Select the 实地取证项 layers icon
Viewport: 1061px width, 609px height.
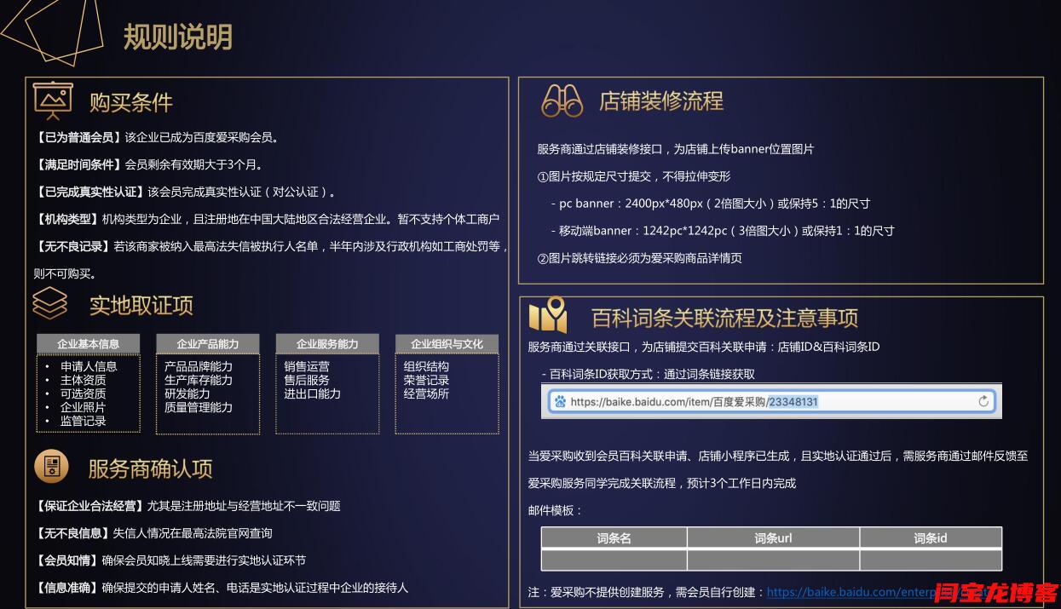[x=49, y=302]
